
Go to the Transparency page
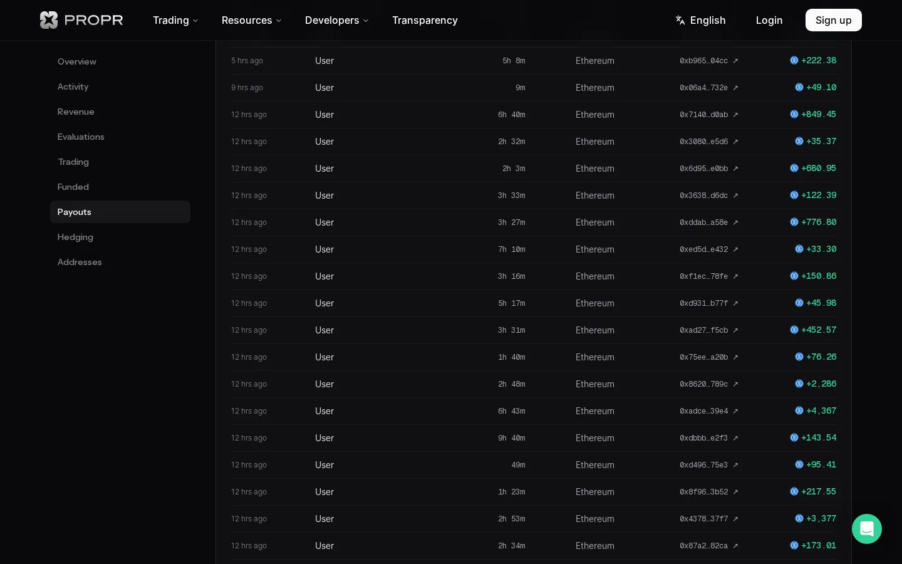[425, 20]
